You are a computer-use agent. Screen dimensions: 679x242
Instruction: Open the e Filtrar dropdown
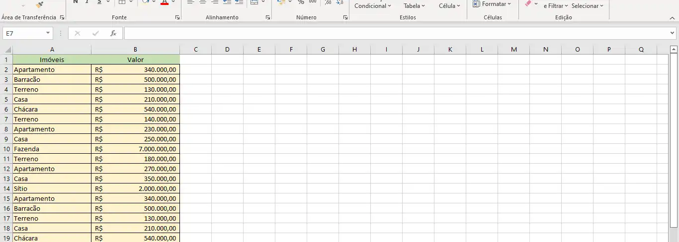(x=556, y=6)
